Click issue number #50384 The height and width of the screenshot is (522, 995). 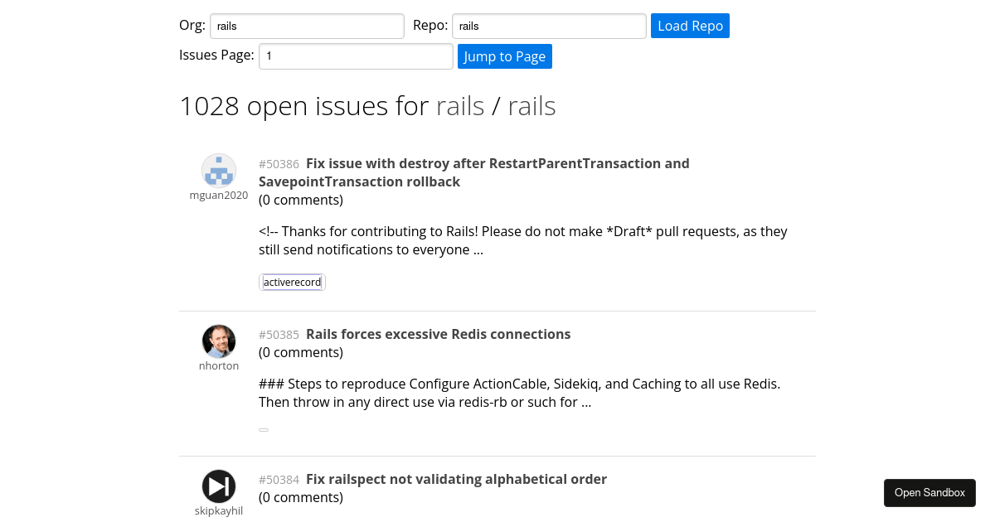(x=279, y=479)
